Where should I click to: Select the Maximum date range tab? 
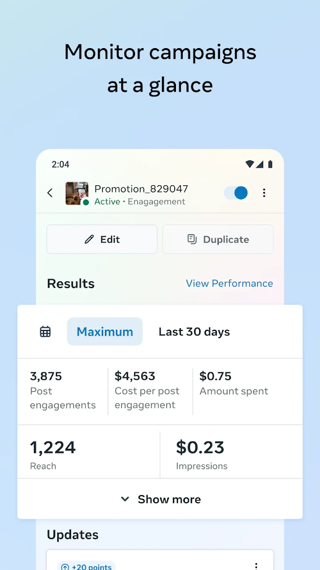pyautogui.click(x=105, y=332)
